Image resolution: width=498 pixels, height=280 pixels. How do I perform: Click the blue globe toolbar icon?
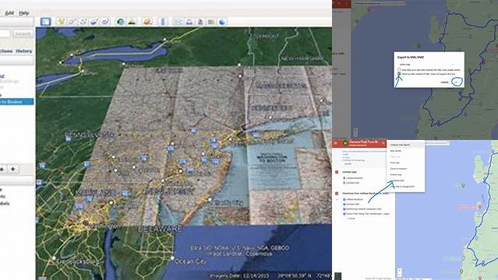point(222,22)
